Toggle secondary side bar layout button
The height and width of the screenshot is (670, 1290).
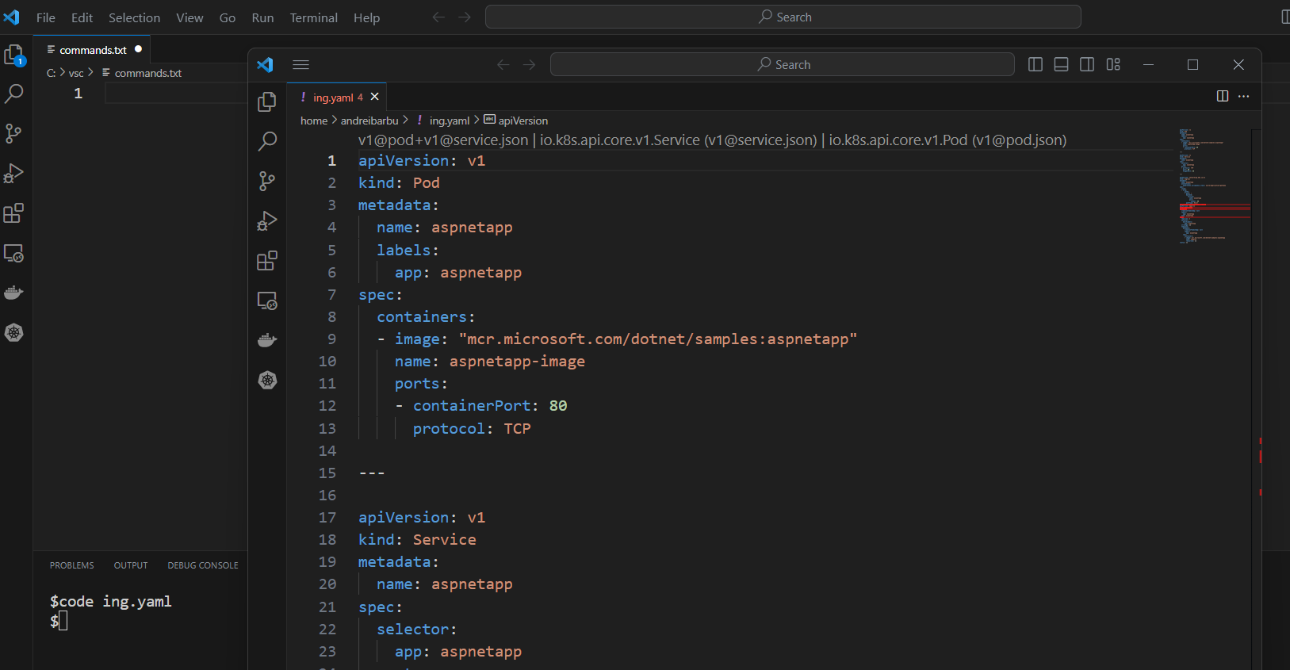[1087, 65]
